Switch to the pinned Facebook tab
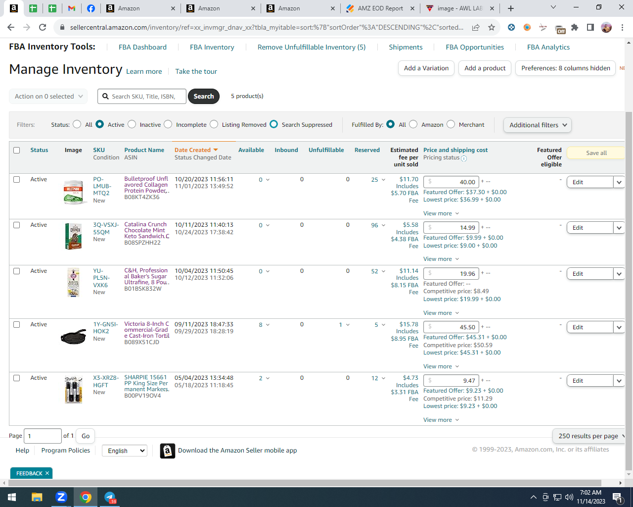The width and height of the screenshot is (633, 507). [91, 8]
